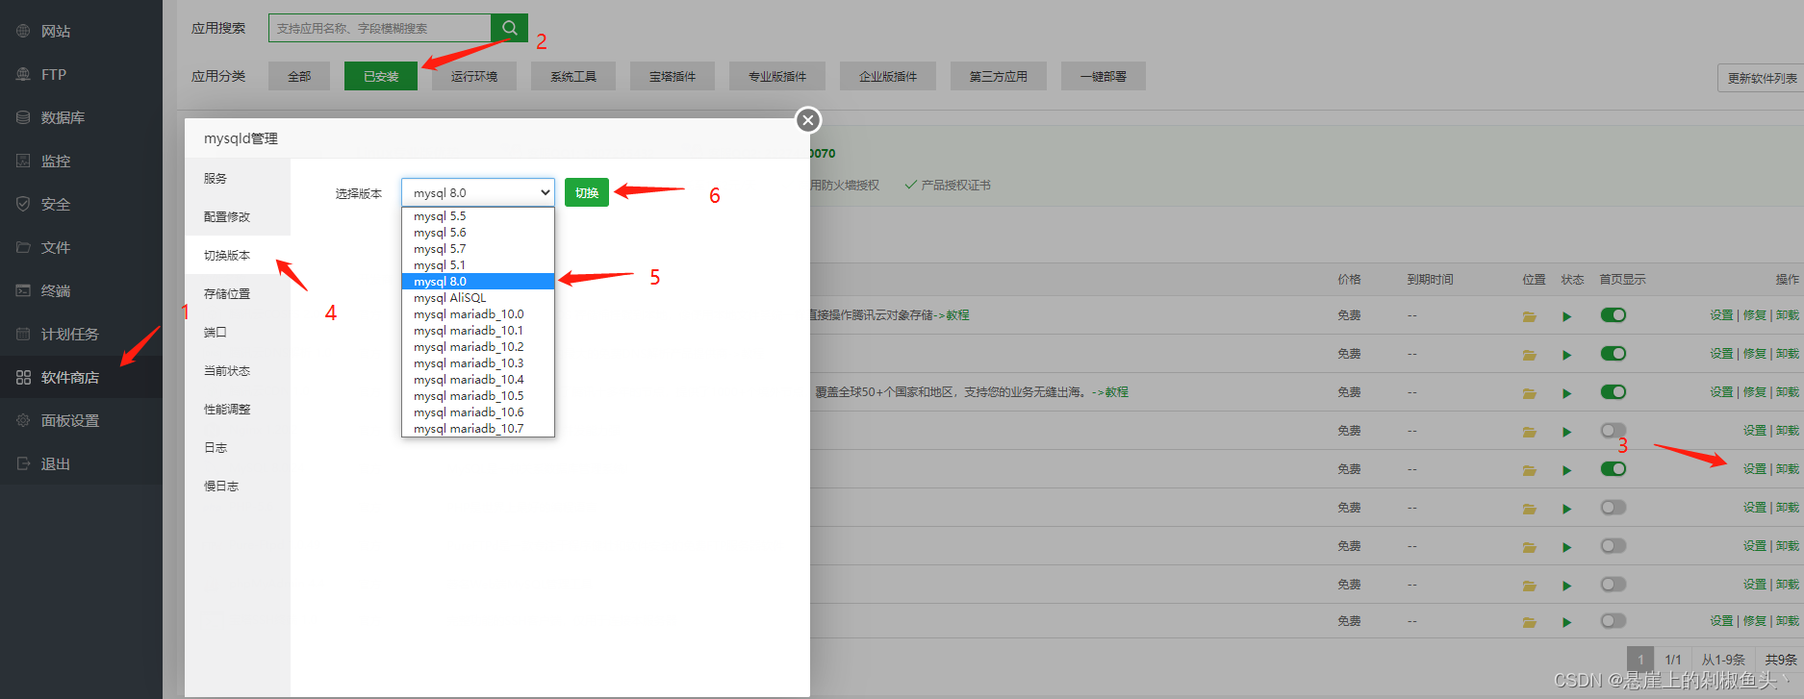Image resolution: width=1804 pixels, height=699 pixels.
Task: Open 配置修改 in mysqld管理 menu
Action: pyautogui.click(x=237, y=216)
